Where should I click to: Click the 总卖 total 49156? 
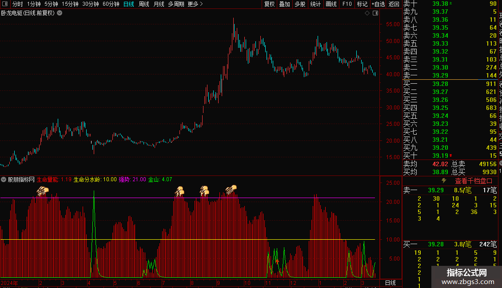click(x=488, y=164)
